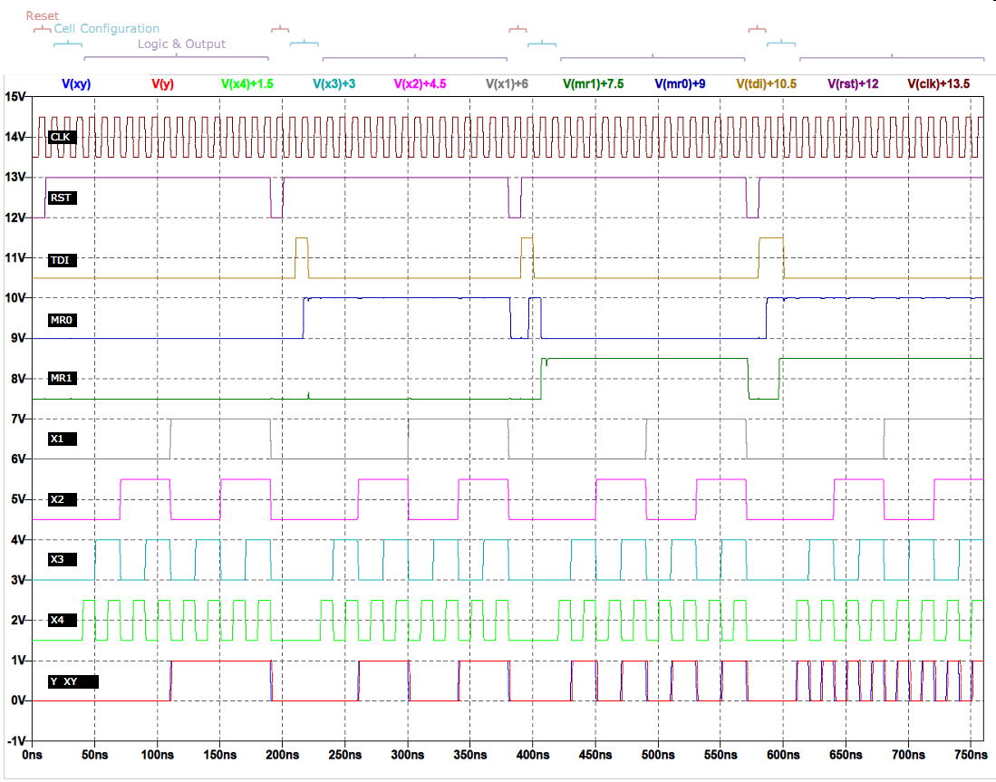Viewport: 996px width, 782px height.
Task: Click the CLK signal name tag
Action: pos(62,137)
